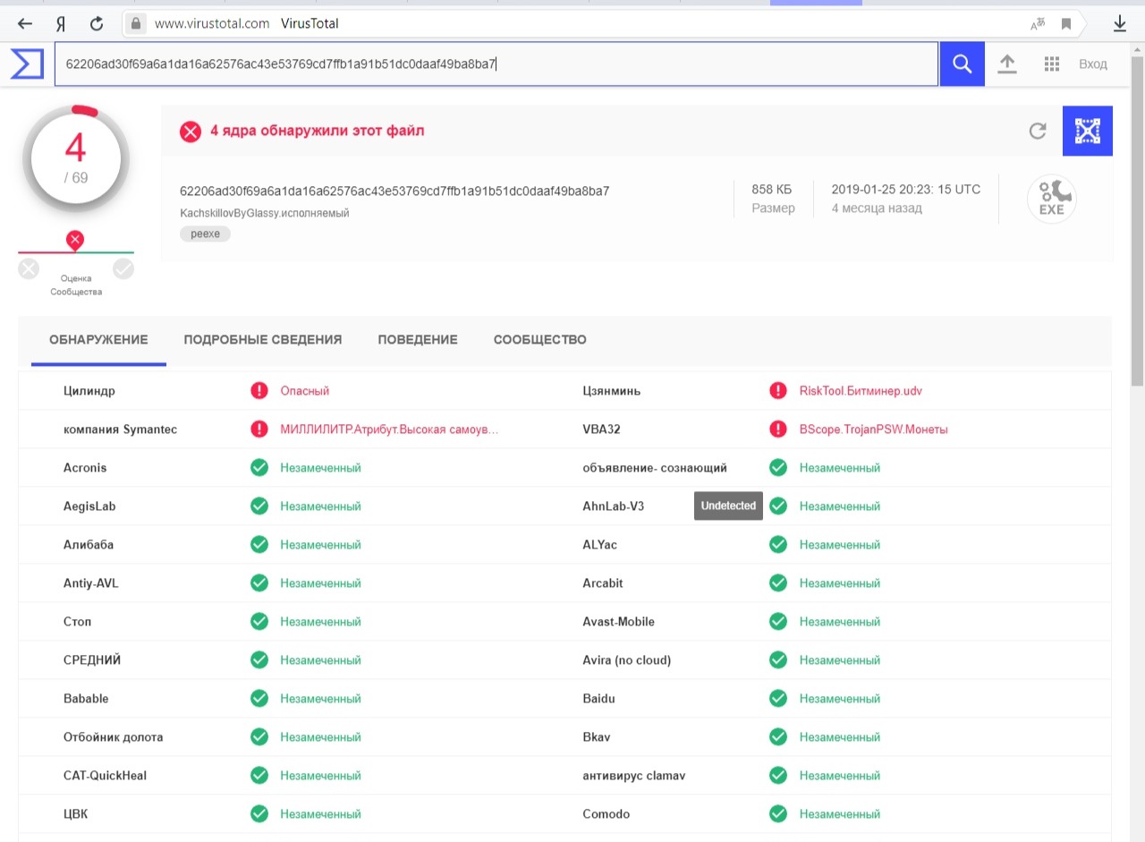
Task: Open the upload file arrow icon
Action: point(1007,64)
